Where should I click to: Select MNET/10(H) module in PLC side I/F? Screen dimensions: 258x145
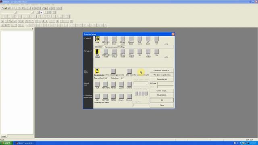click(106, 52)
